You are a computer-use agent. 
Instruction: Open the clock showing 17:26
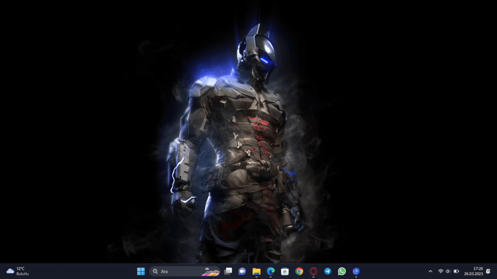click(475, 271)
